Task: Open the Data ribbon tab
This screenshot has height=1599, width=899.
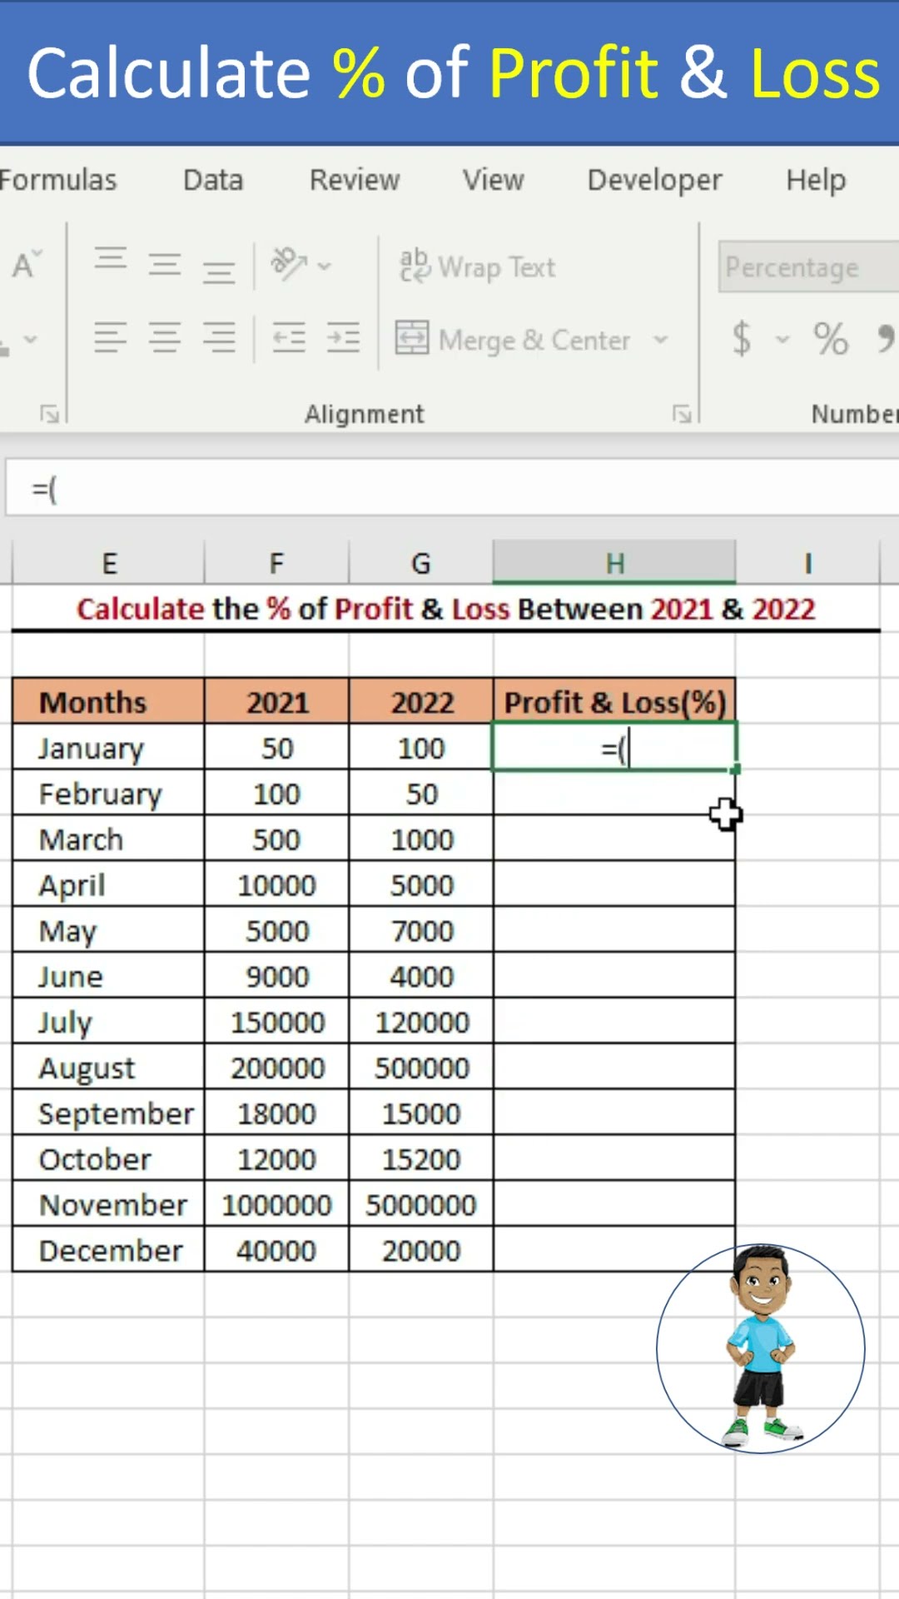Action: click(213, 180)
